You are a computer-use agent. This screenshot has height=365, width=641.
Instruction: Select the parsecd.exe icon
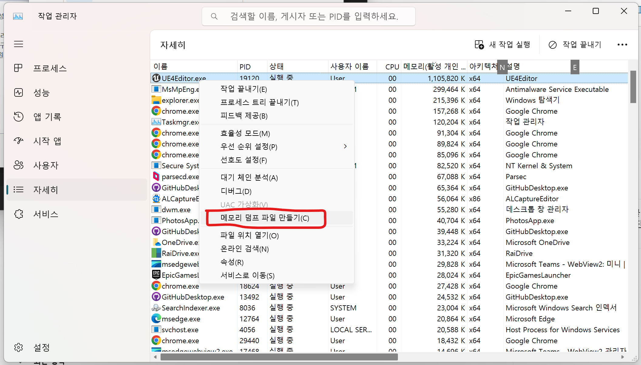pyautogui.click(x=156, y=176)
